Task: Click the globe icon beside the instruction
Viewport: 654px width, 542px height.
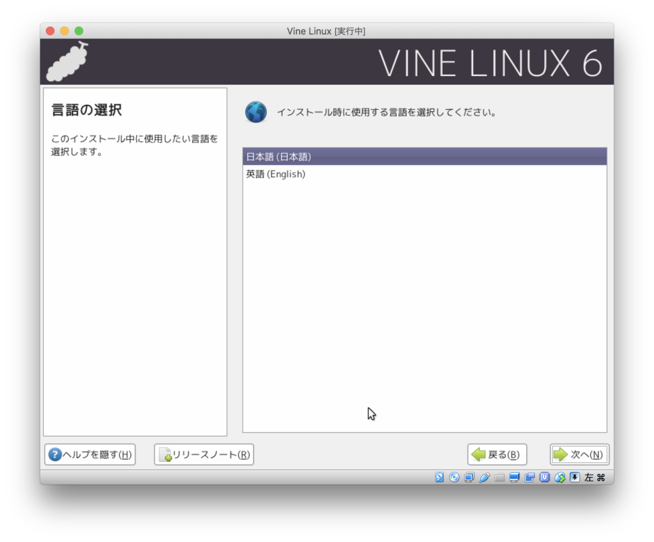Action: point(255,112)
